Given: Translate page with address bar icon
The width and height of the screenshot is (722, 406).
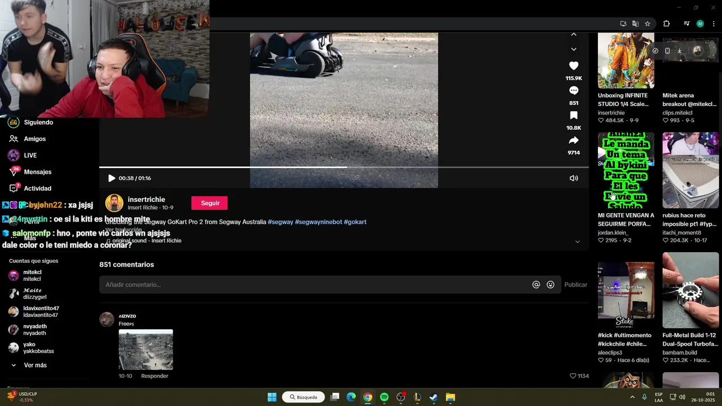Looking at the screenshot, I should (x=635, y=24).
